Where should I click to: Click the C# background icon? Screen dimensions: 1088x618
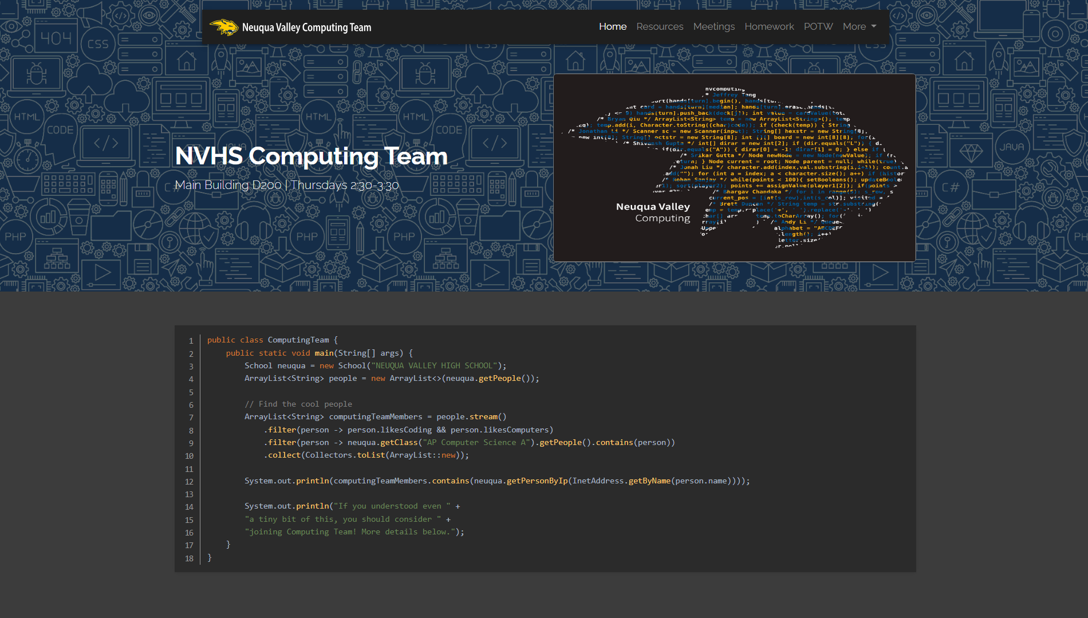pos(950,187)
